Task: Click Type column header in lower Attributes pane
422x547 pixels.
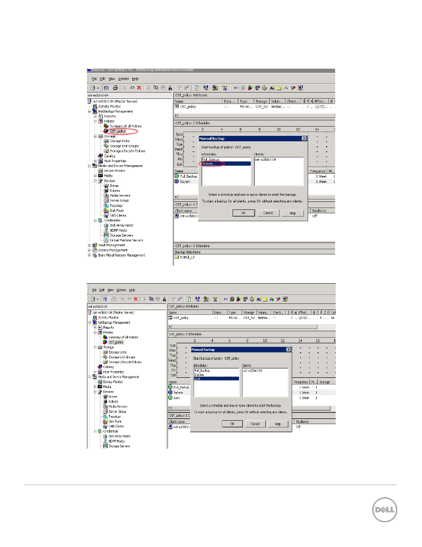Action: [234, 313]
